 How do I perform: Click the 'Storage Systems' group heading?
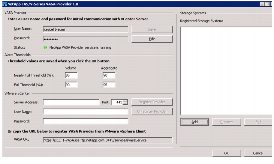(x=193, y=13)
